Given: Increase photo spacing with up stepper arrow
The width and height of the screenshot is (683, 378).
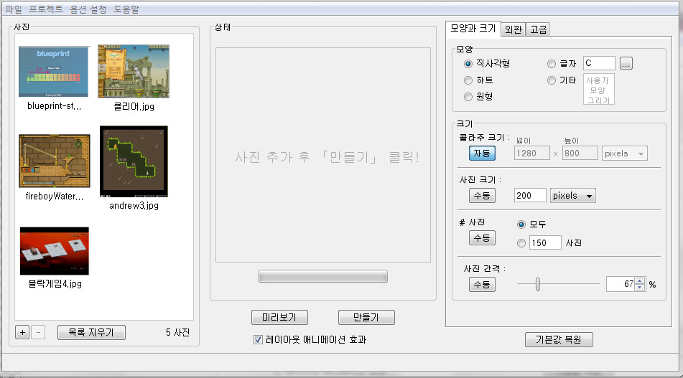Looking at the screenshot, I should 640,280.
